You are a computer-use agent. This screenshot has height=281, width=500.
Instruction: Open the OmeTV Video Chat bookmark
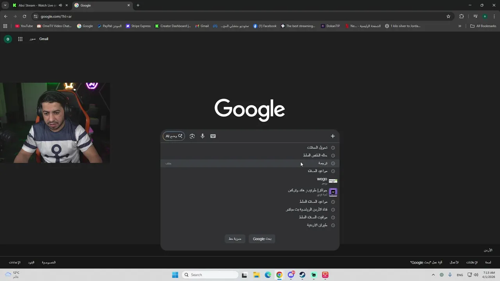click(54, 26)
